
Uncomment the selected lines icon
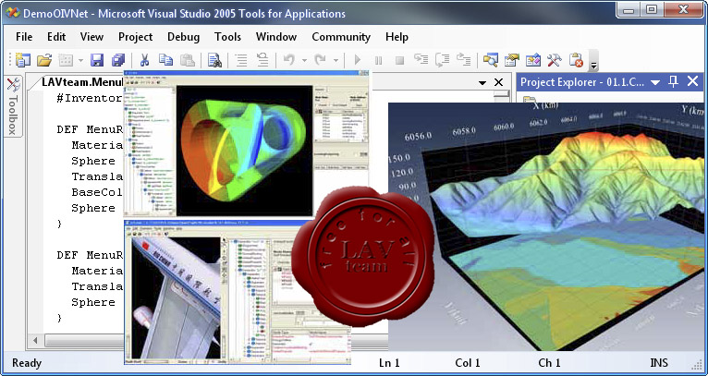[x=262, y=59]
